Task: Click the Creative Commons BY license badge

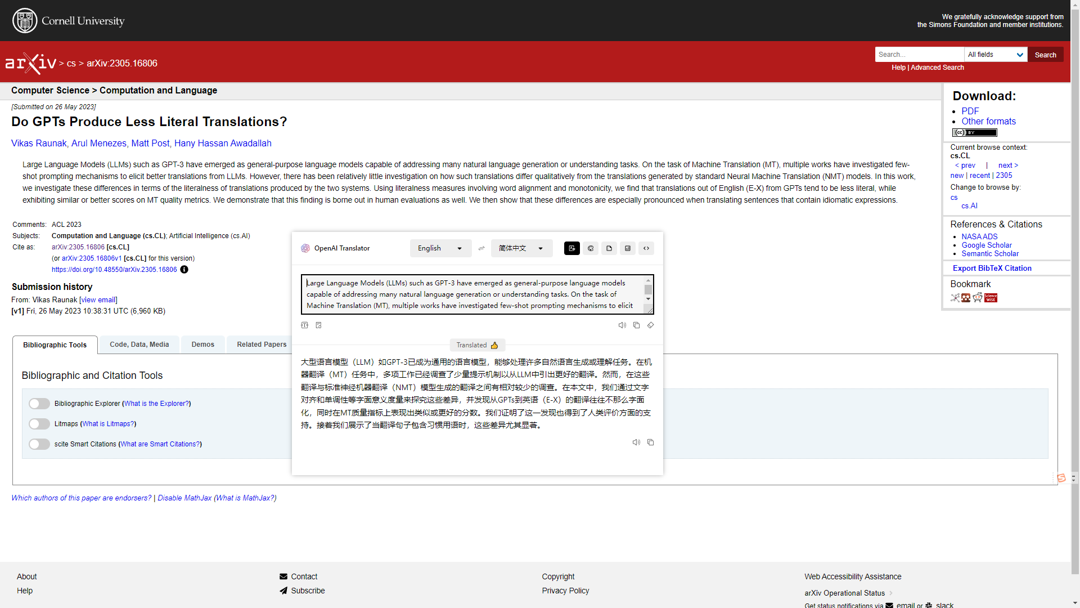Action: [x=975, y=133]
